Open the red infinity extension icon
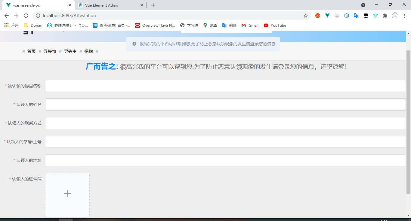Viewport: 411px width, 221px height. 318,16
